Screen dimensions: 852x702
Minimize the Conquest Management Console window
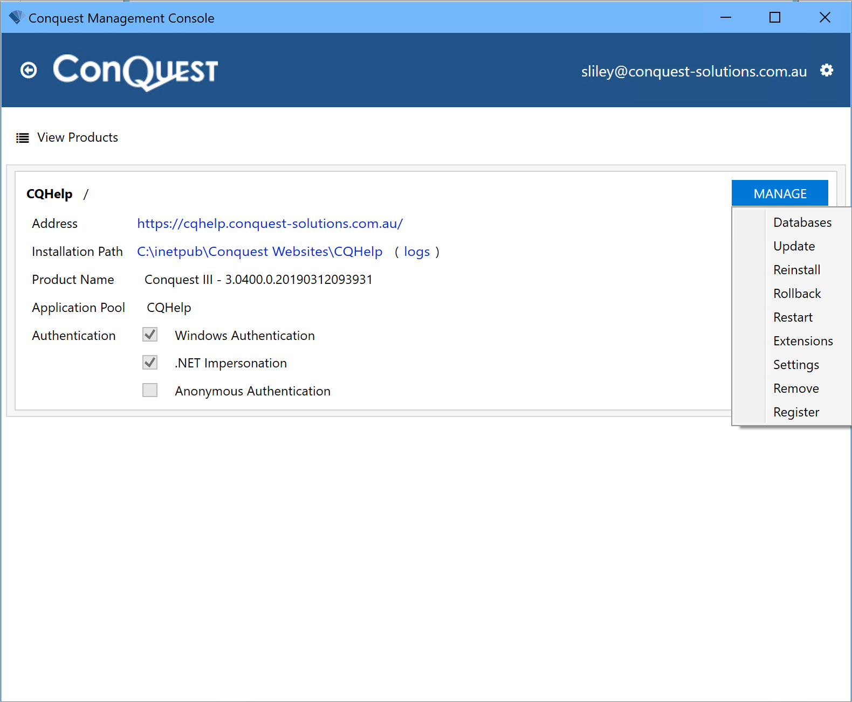(726, 17)
